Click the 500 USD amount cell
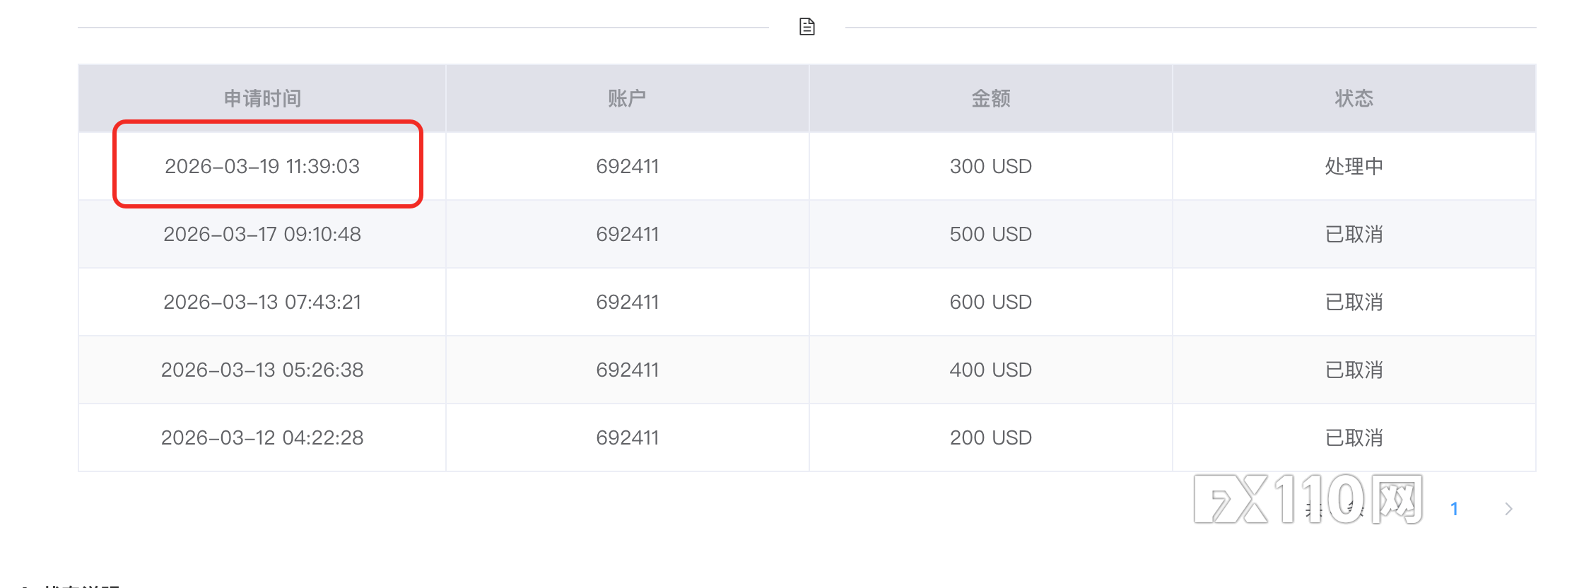This screenshot has height=588, width=1596. pyautogui.click(x=990, y=234)
